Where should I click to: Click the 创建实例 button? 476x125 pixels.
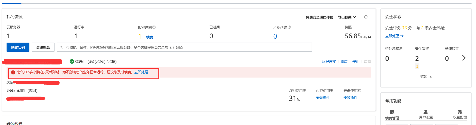[18, 47]
